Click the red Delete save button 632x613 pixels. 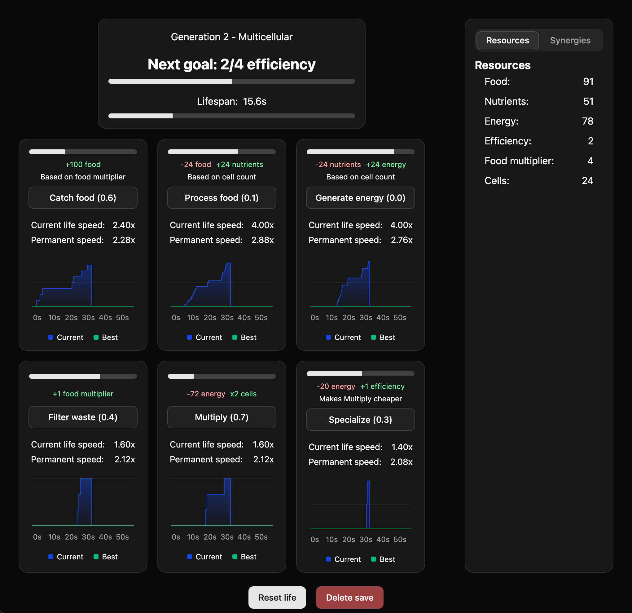tap(349, 597)
